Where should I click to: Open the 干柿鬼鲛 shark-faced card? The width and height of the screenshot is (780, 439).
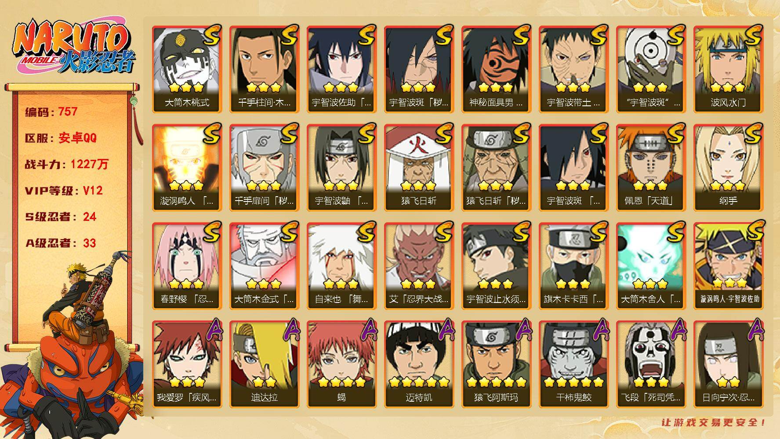click(573, 364)
